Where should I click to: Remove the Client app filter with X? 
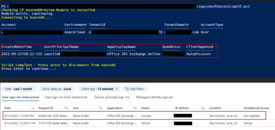coord(117,89)
